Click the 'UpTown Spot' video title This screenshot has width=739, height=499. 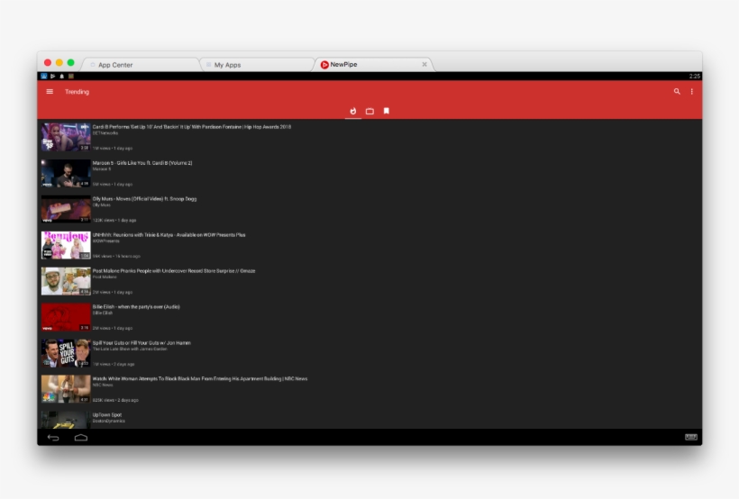(x=107, y=415)
